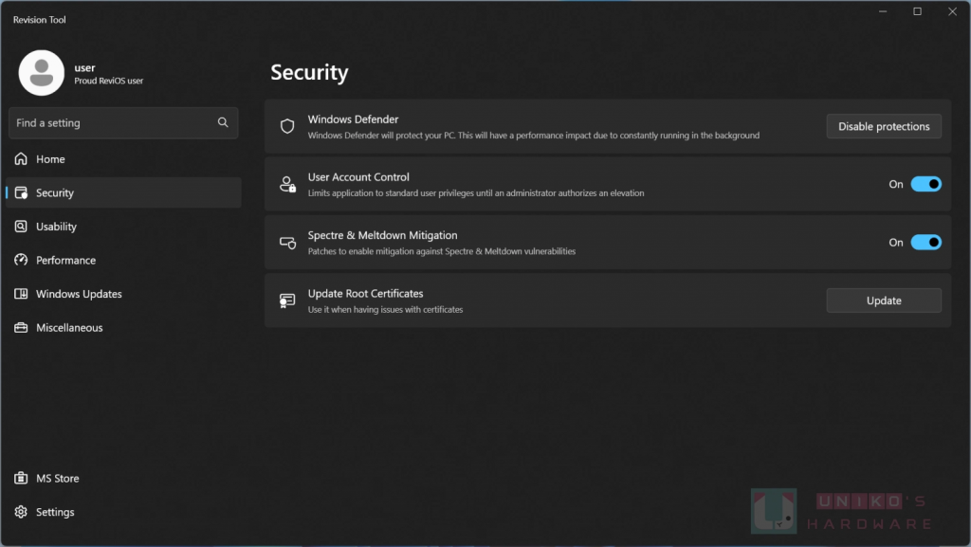
Task: Click the Disable protections button
Action: point(884,126)
